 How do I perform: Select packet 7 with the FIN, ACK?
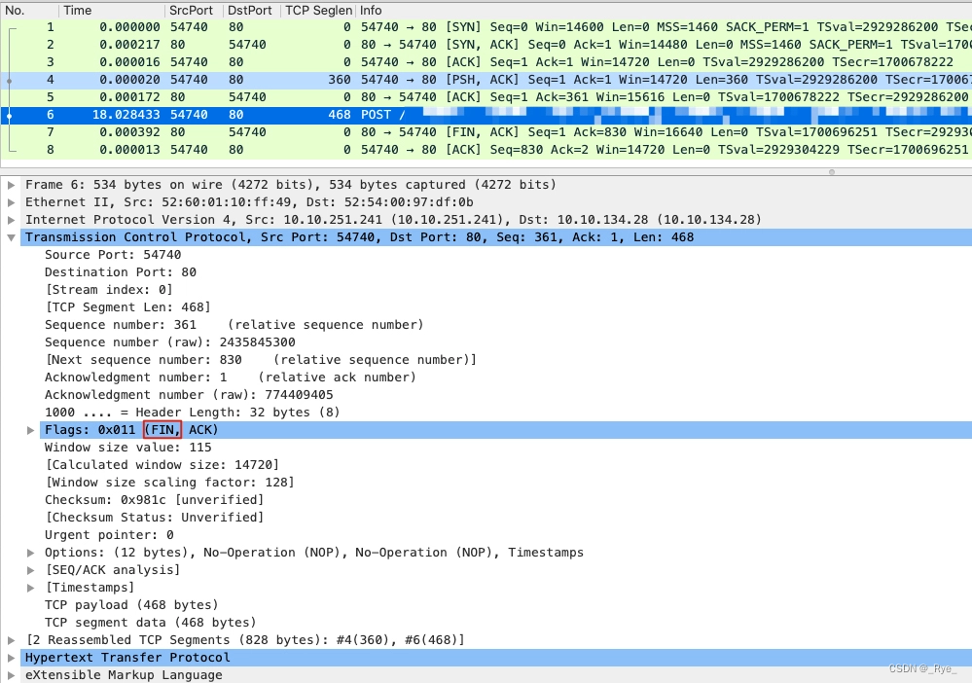(486, 132)
